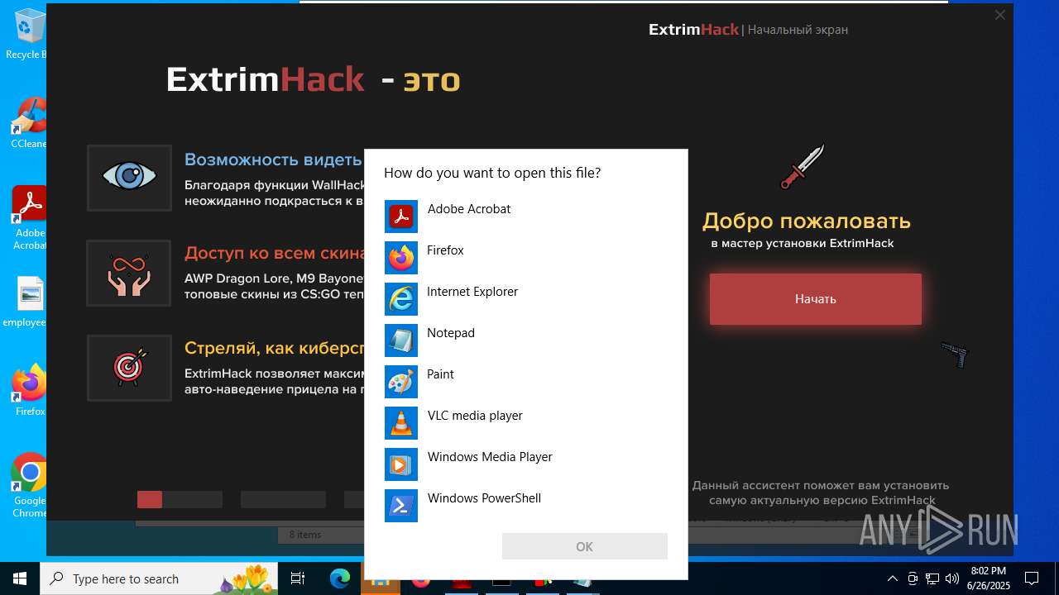Select the Paint text entry

(x=440, y=374)
